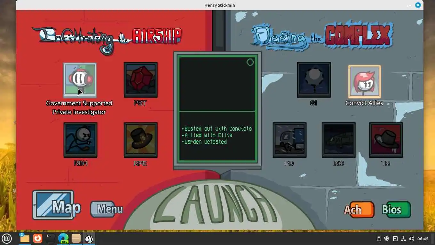Open the Linux Mint start menu
The image size is (435, 245).
point(7,238)
